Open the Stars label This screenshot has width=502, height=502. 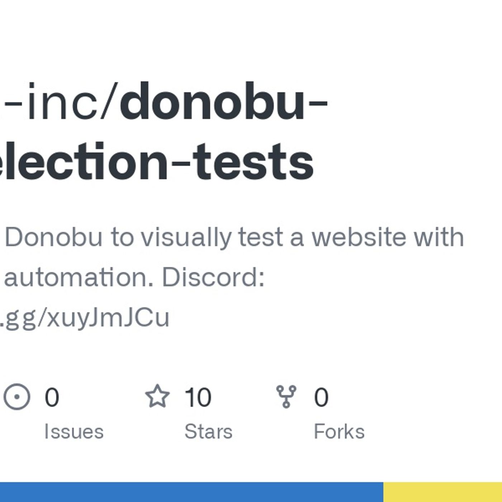[208, 431]
